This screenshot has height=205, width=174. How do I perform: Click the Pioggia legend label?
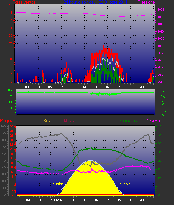click(7, 121)
